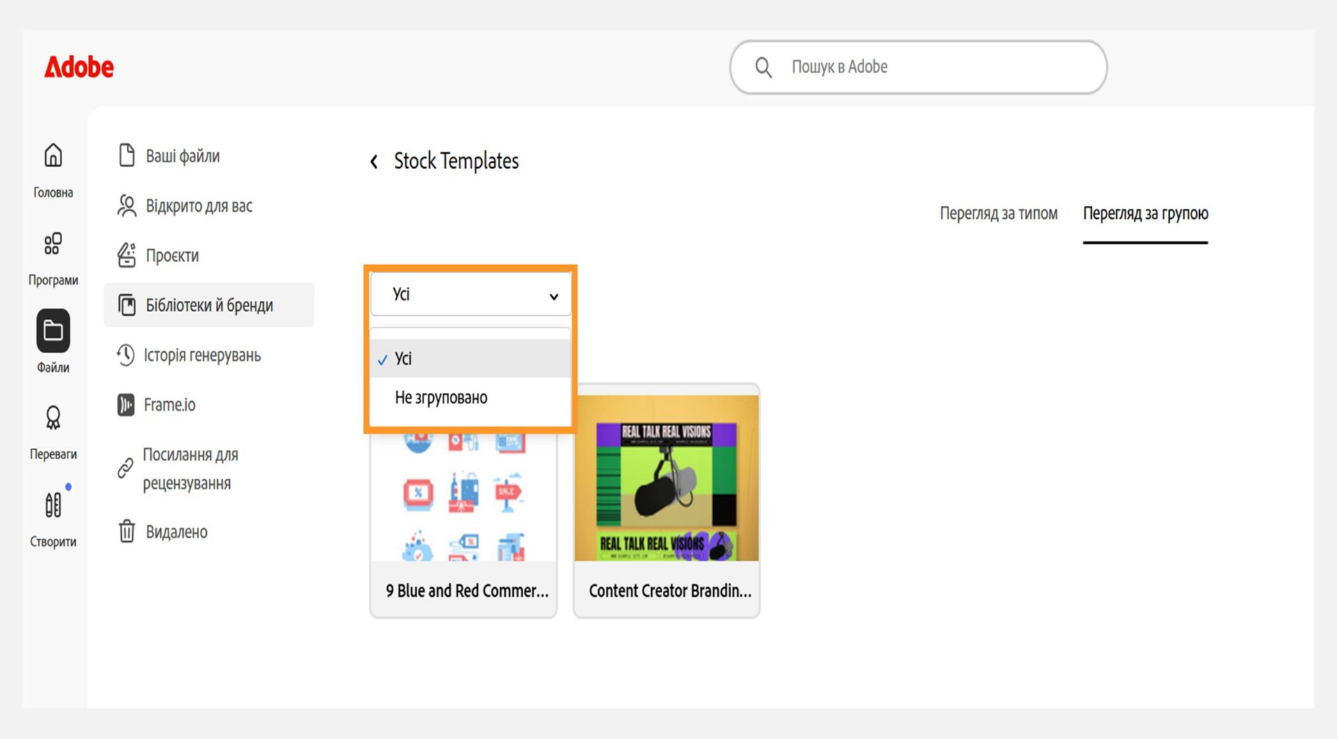Click the Історія генерувань clock icon
This screenshot has height=739, width=1337.
125,355
